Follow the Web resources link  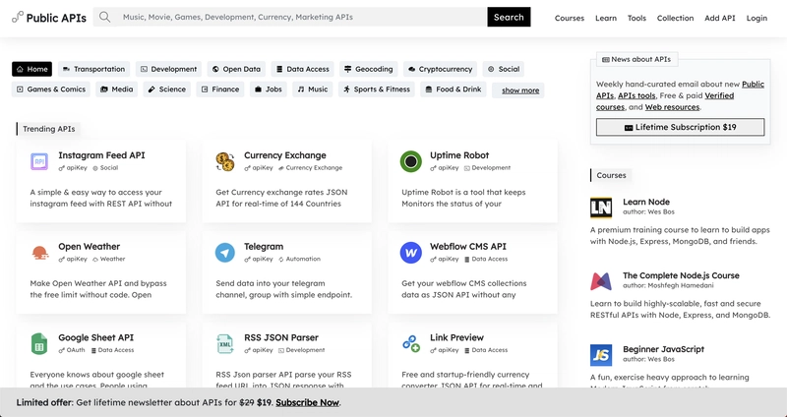tap(672, 107)
